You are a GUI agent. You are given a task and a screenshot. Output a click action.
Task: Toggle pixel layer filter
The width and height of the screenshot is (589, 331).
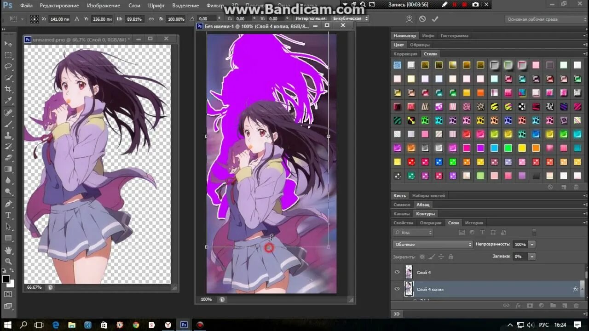[x=462, y=233]
